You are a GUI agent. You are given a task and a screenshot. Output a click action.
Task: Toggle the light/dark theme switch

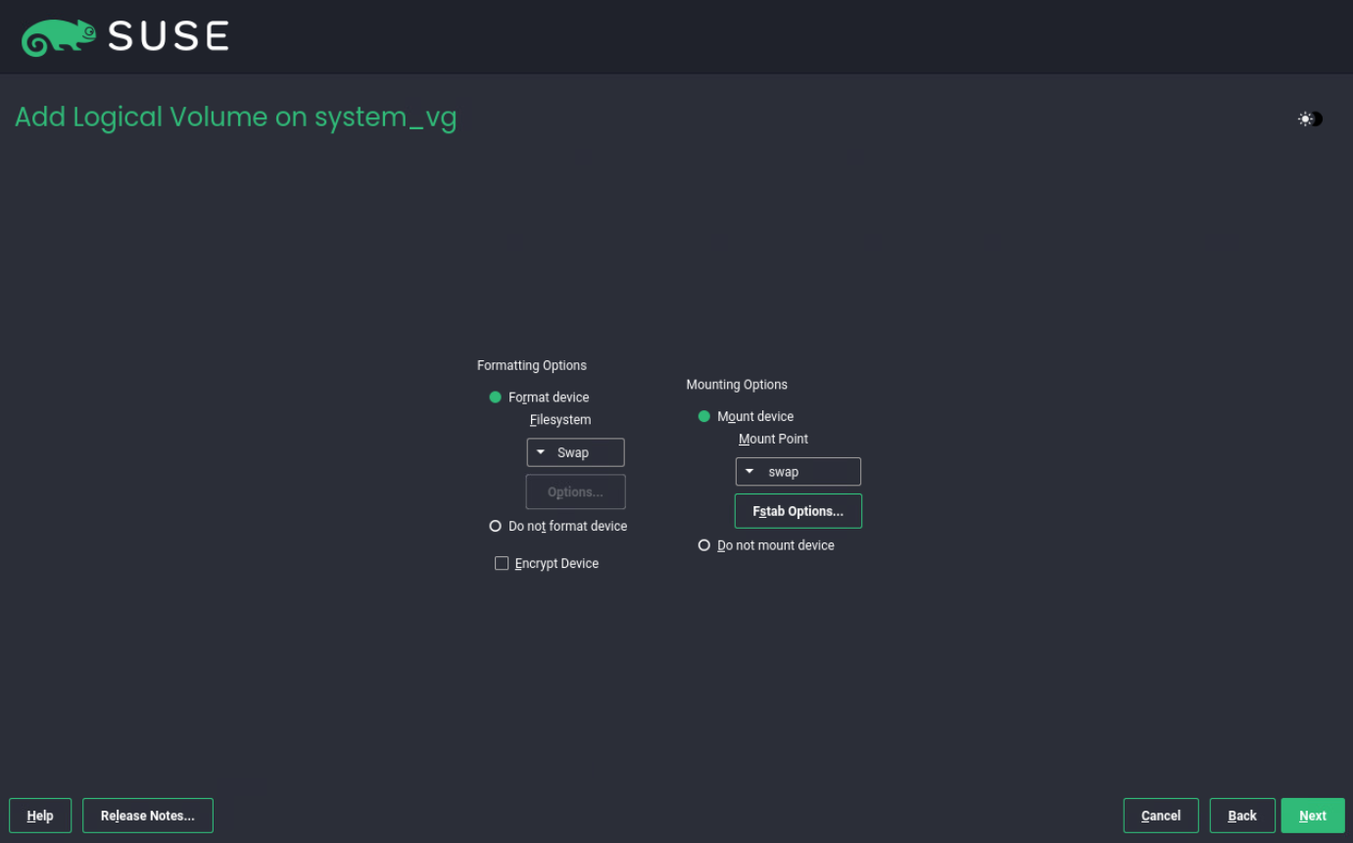[1310, 118]
